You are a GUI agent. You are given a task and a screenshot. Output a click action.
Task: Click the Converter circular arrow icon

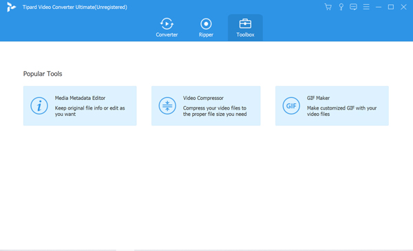click(x=167, y=24)
